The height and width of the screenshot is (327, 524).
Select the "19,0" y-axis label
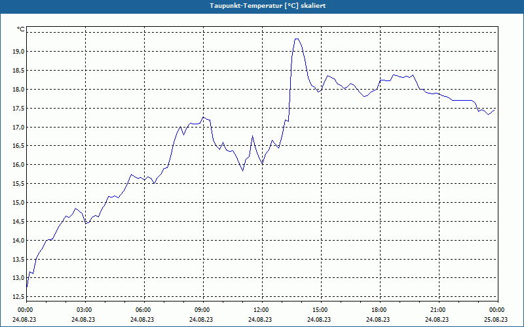(x=19, y=52)
